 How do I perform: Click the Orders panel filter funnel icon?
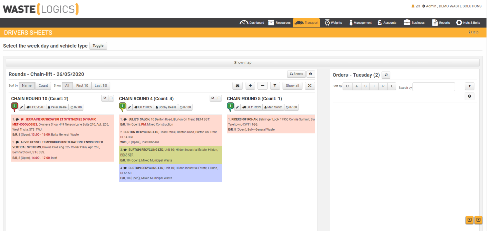[469, 86]
